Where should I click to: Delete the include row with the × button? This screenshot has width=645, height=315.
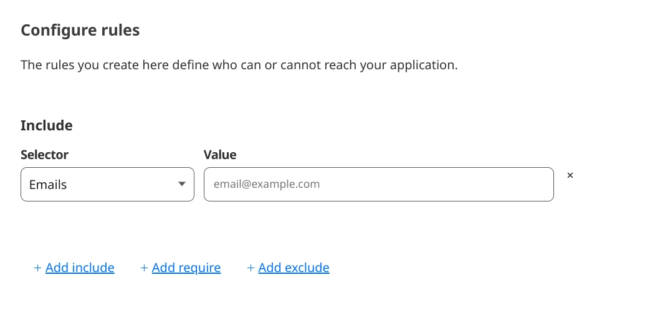tap(570, 176)
